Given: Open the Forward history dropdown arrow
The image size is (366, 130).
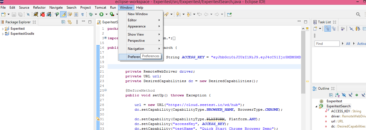Looking at the screenshot, I should [222, 14].
